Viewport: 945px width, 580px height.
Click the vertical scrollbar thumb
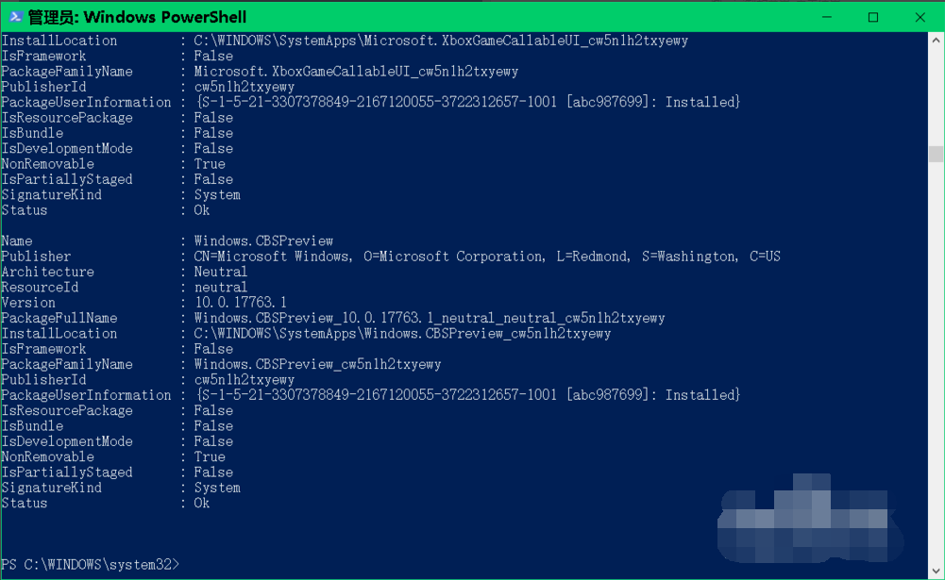click(x=936, y=154)
